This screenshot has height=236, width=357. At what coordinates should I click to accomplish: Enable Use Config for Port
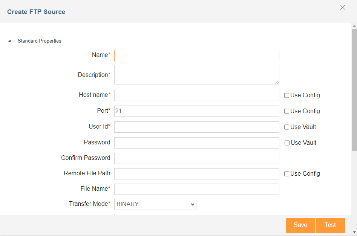pos(287,111)
